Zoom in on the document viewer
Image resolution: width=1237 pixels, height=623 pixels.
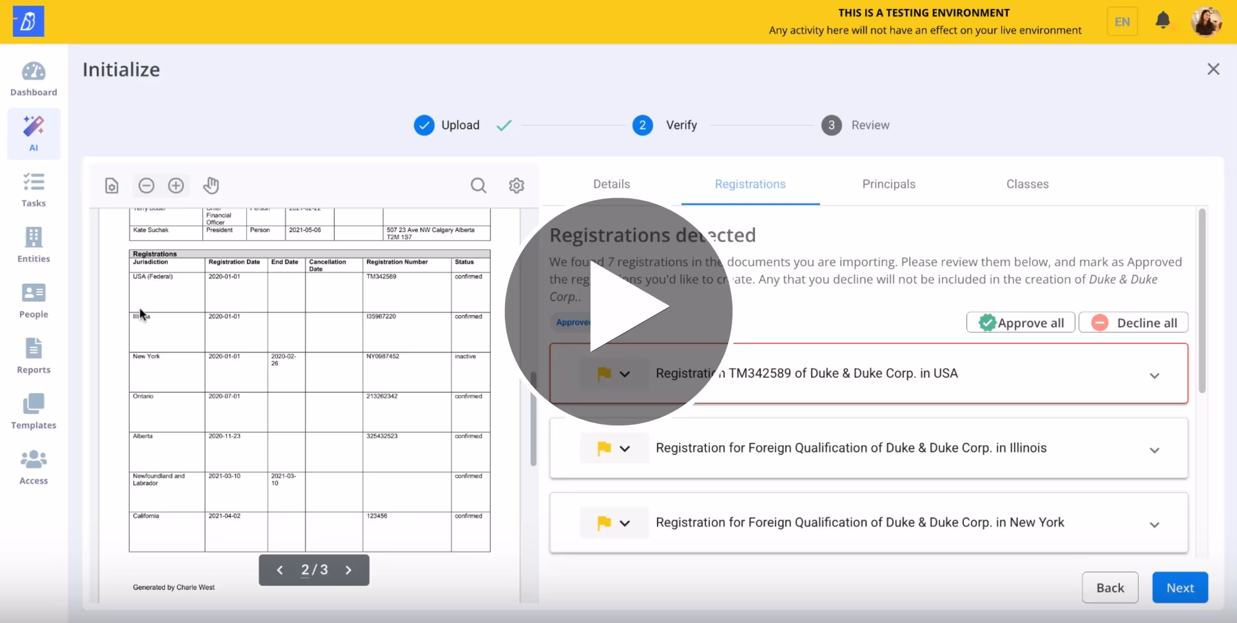pos(176,185)
